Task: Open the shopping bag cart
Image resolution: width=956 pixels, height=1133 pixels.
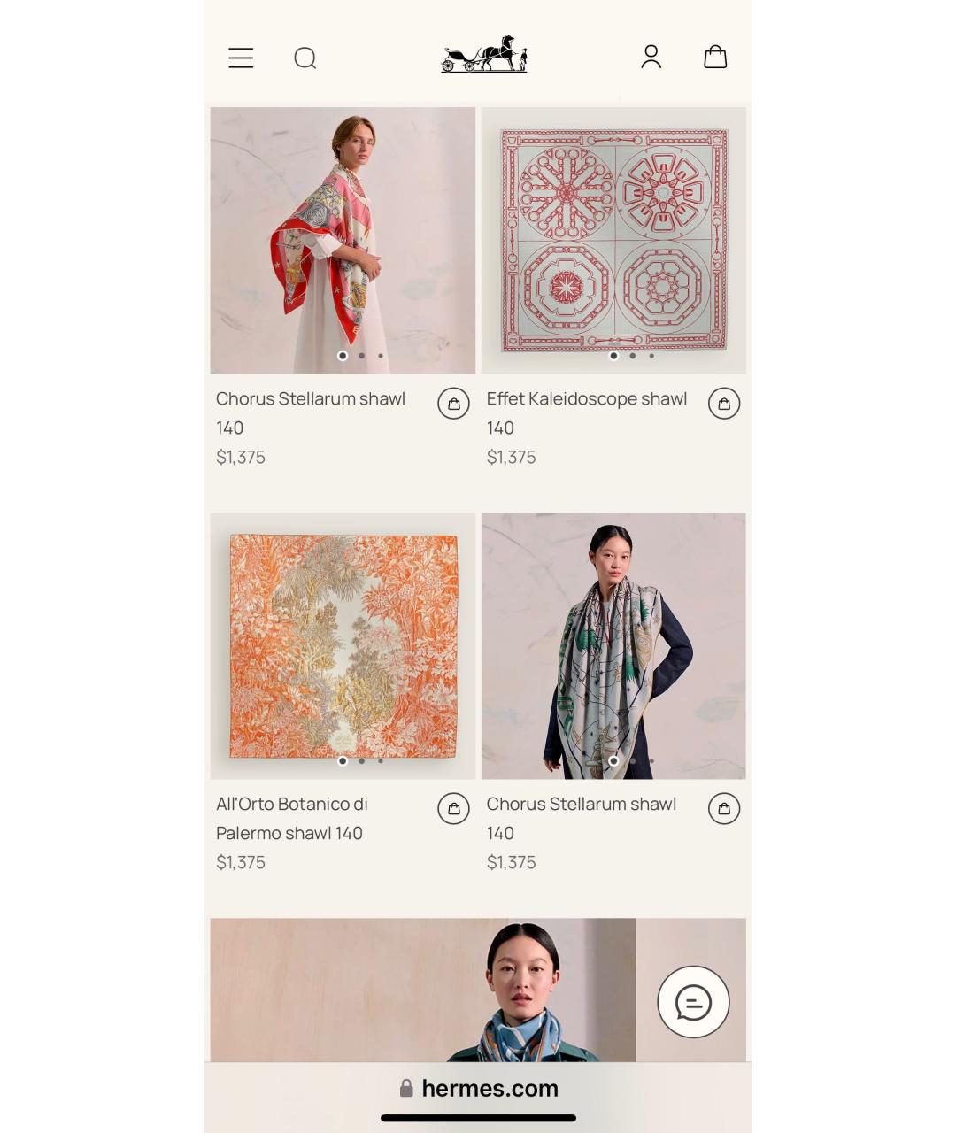Action: 715,58
